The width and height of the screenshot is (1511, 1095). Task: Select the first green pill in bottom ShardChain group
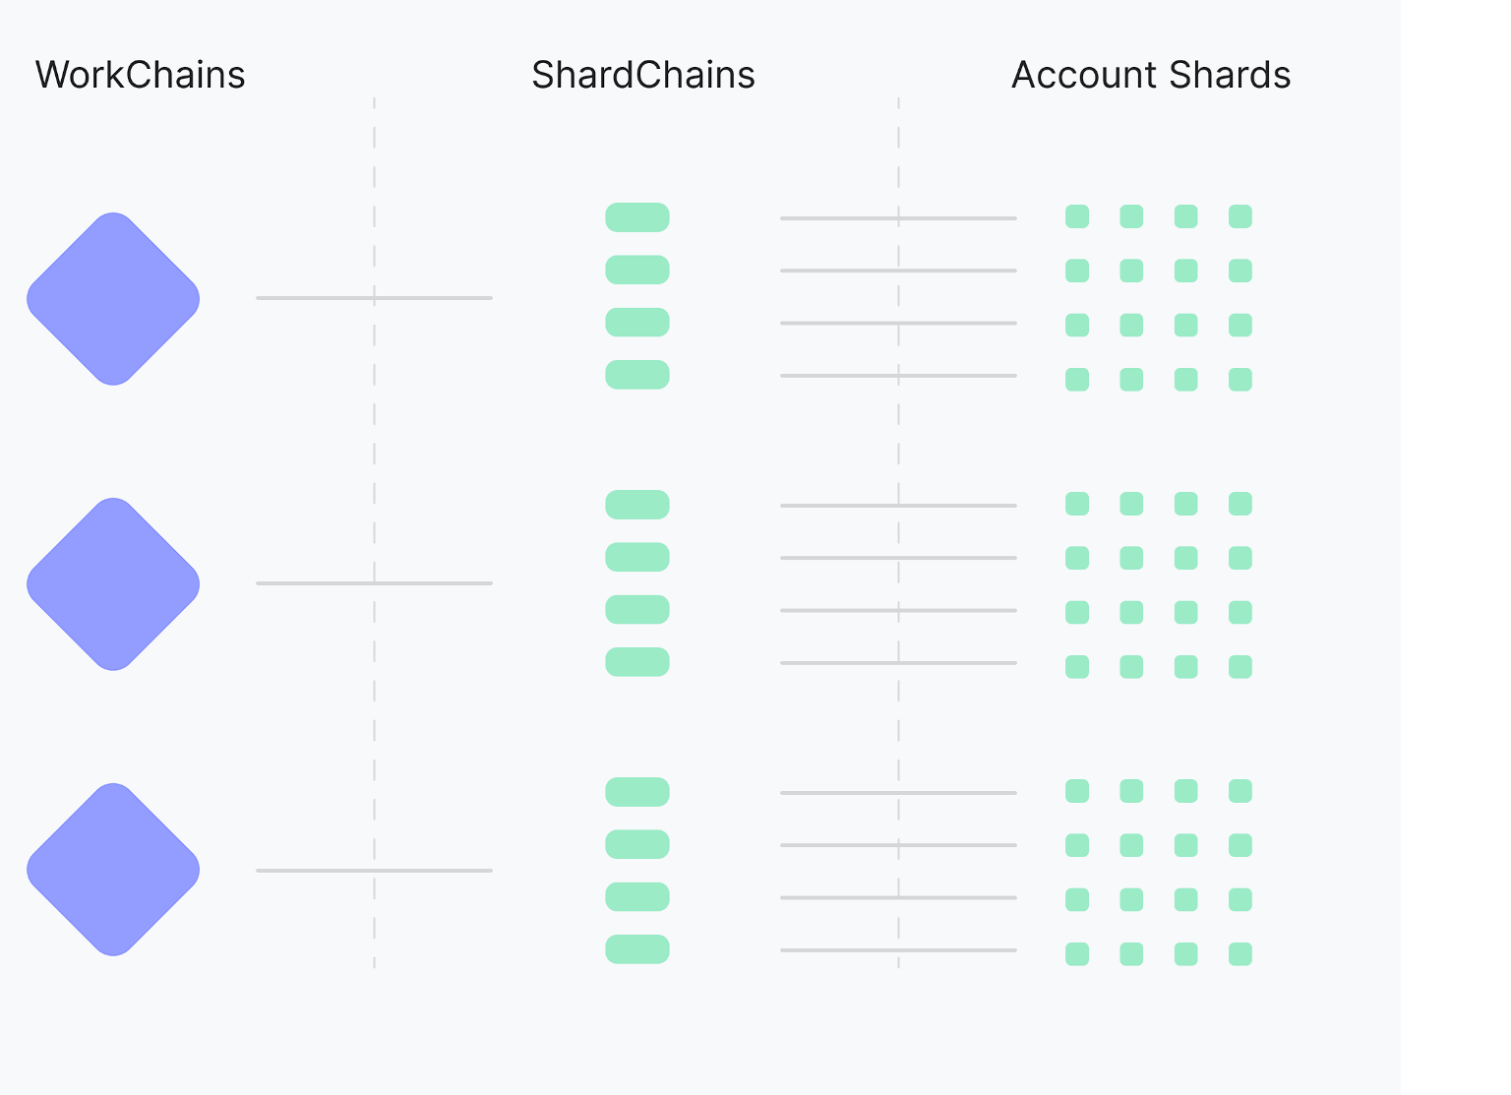[637, 792]
